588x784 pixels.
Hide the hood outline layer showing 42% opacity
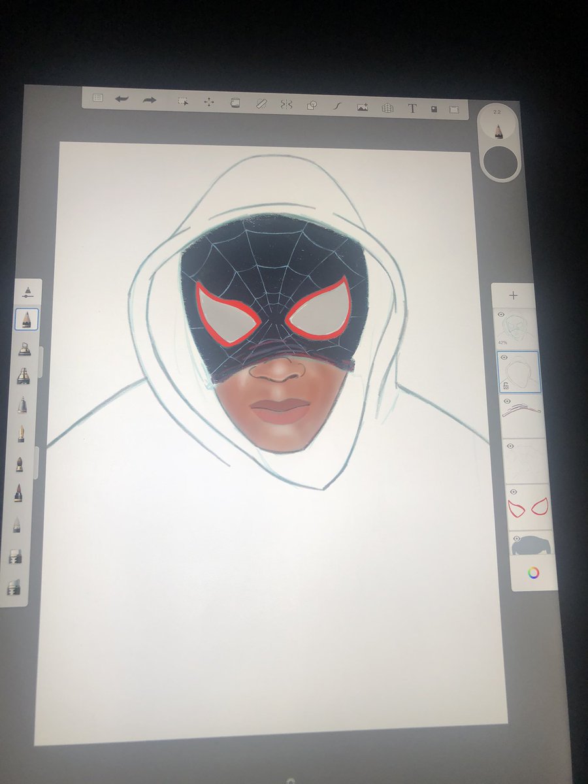(x=500, y=314)
